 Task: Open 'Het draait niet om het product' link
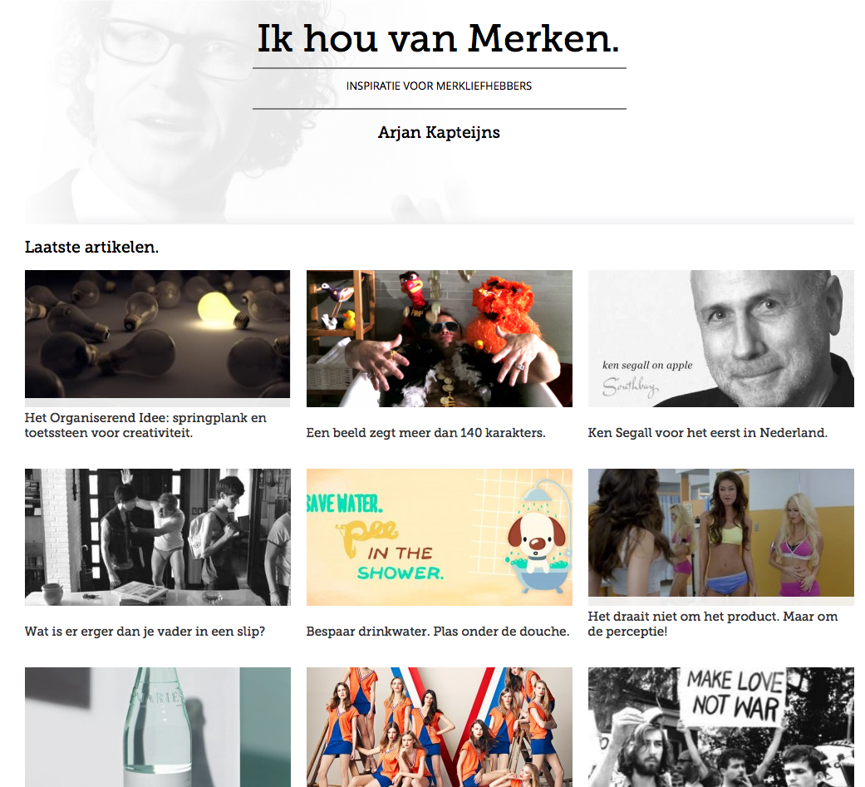[x=713, y=623]
